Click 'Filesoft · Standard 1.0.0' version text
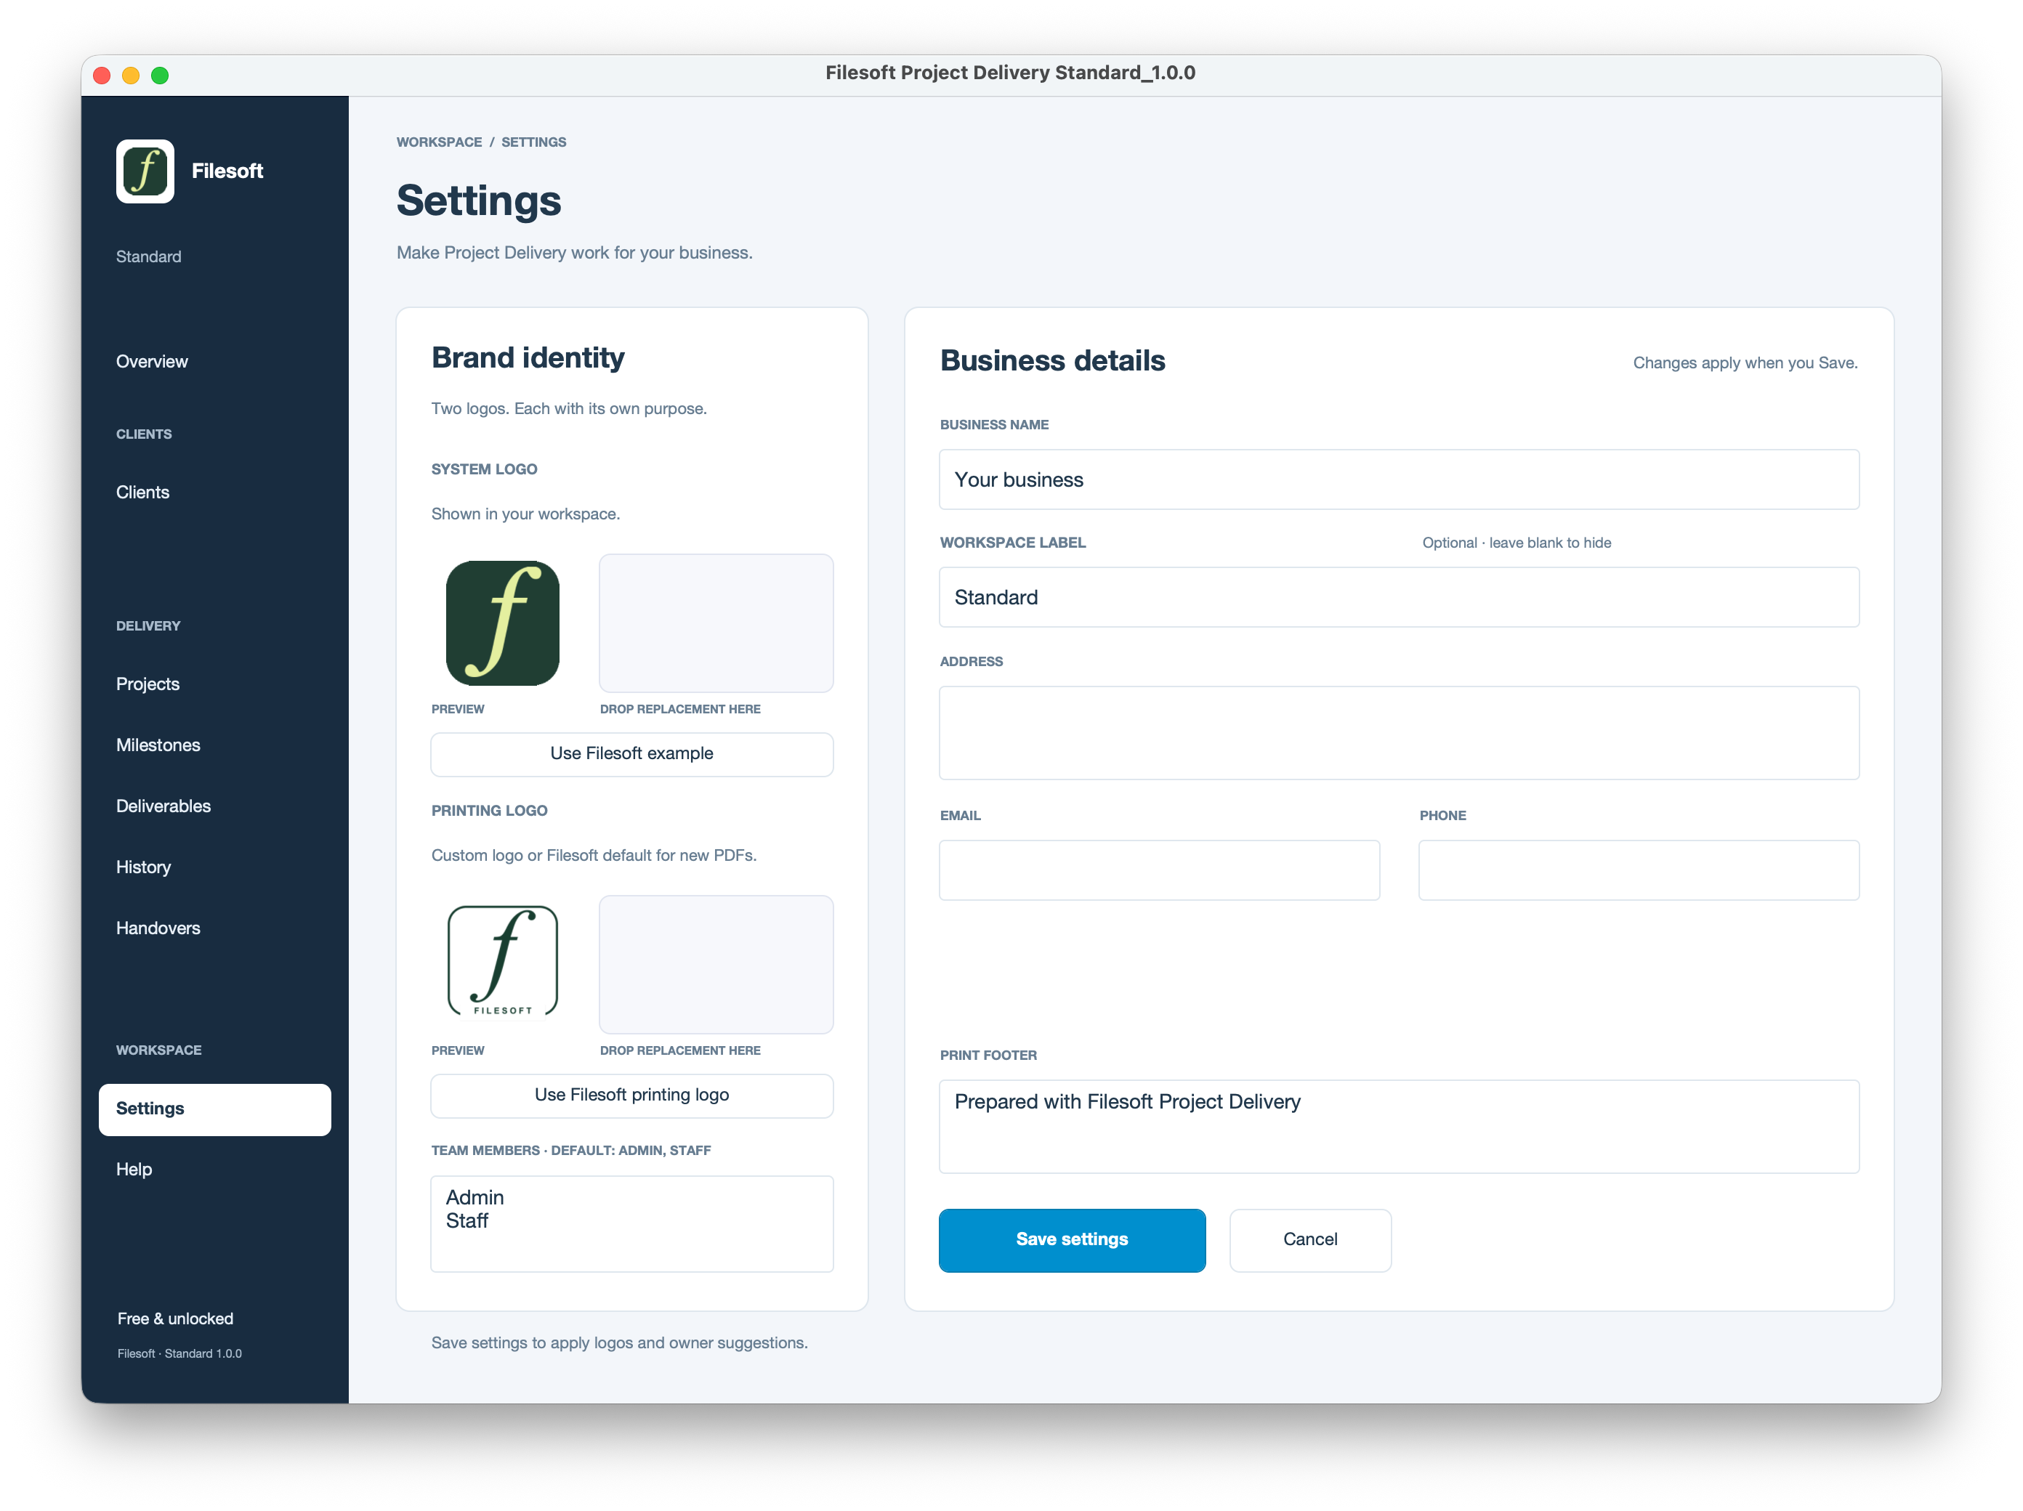The image size is (2023, 1511). pyautogui.click(x=179, y=1354)
